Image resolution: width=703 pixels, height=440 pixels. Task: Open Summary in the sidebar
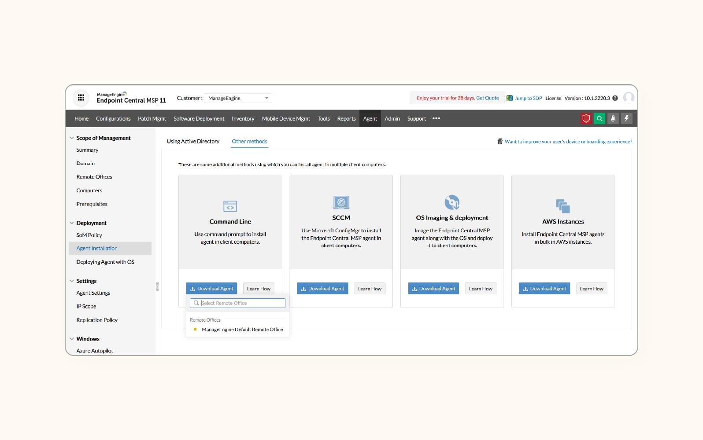click(x=87, y=150)
